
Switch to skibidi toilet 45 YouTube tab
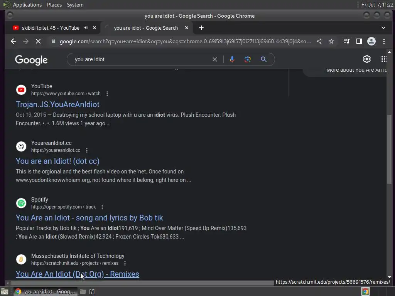[x=51, y=28]
